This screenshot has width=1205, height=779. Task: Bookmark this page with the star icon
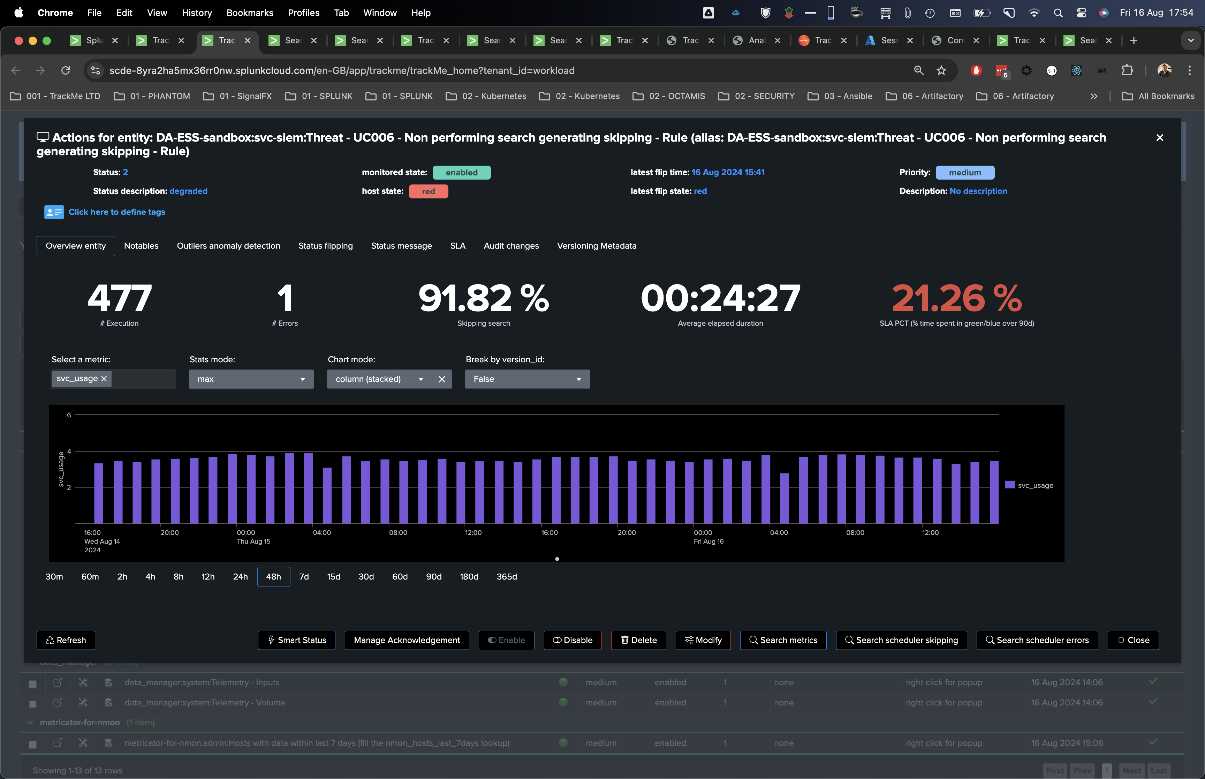pos(941,70)
